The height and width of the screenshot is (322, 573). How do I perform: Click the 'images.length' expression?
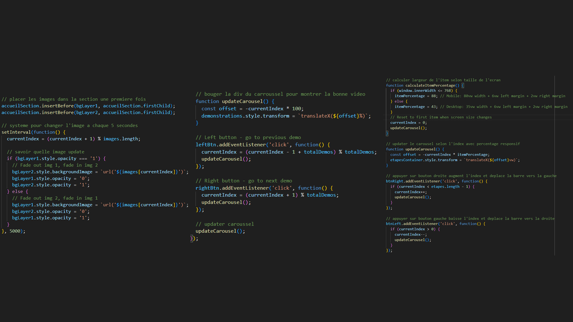[121, 139]
